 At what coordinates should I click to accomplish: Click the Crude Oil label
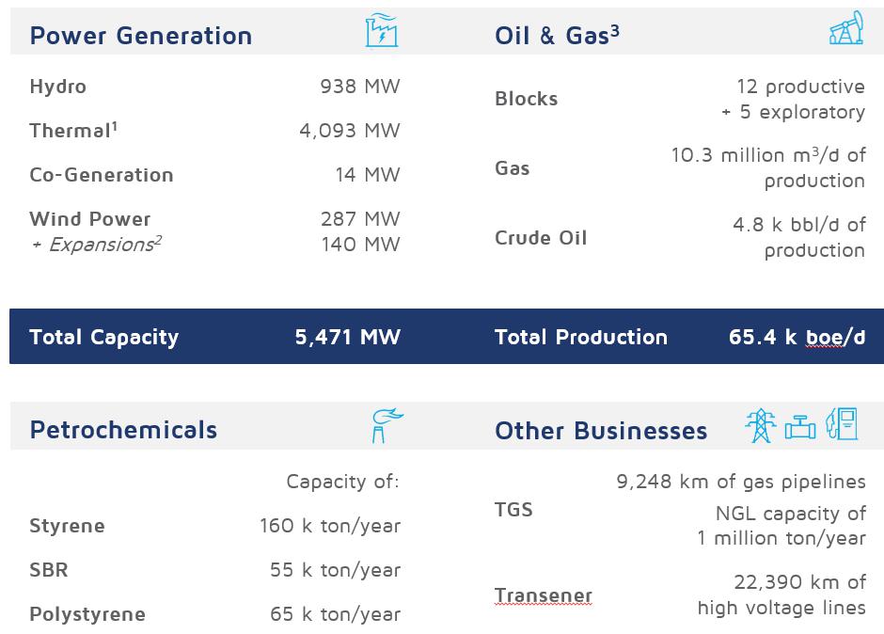coord(541,238)
